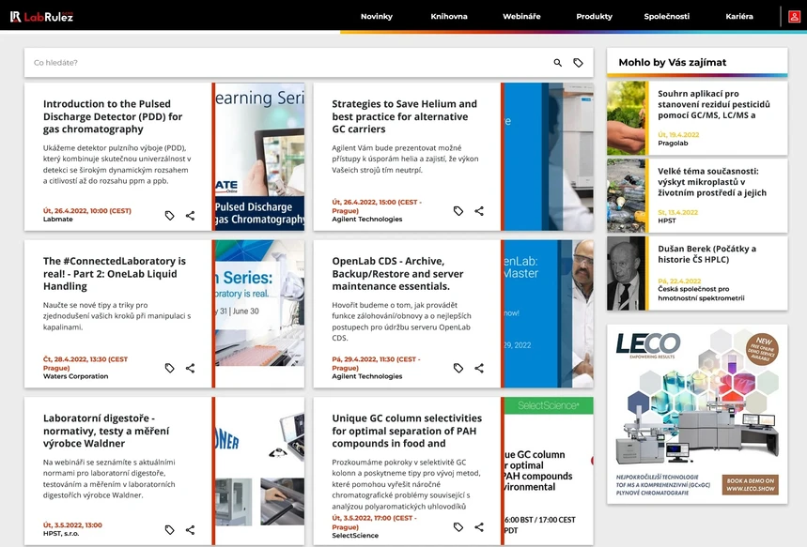Click date 'Út, 3.5.2022, 13:00'
The image size is (807, 547).
click(x=72, y=524)
